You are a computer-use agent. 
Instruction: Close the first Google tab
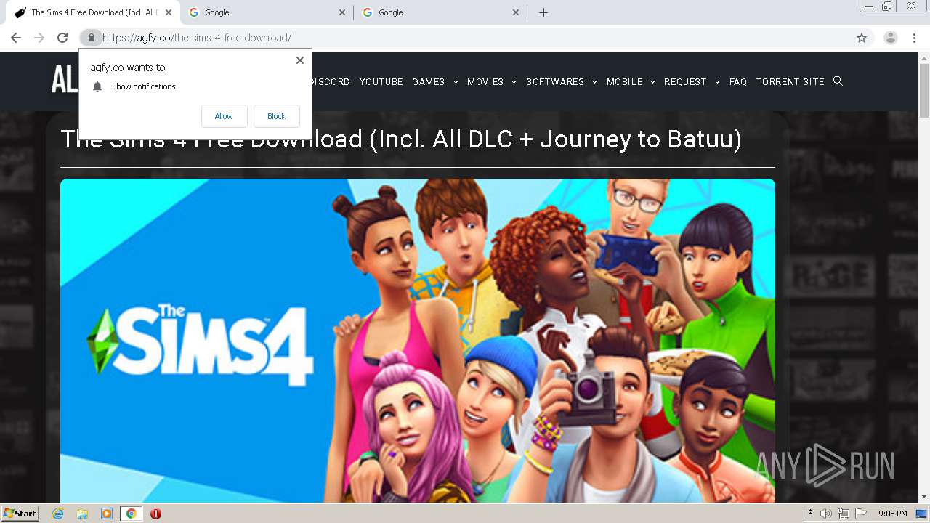click(x=343, y=12)
